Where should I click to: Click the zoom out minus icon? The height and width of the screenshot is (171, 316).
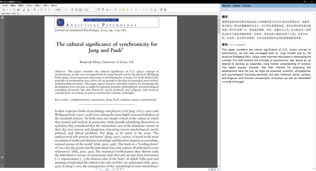[x=53, y=10]
